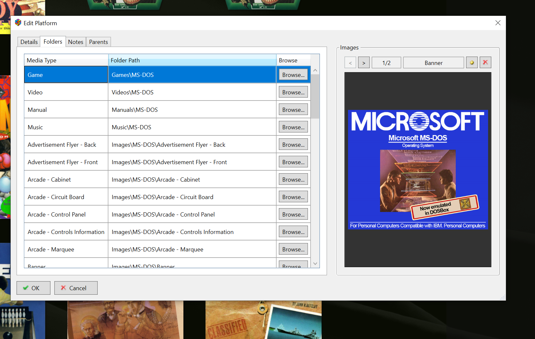The height and width of the screenshot is (339, 535).
Task: Select Arcade - Controls Information media type
Action: click(x=66, y=232)
